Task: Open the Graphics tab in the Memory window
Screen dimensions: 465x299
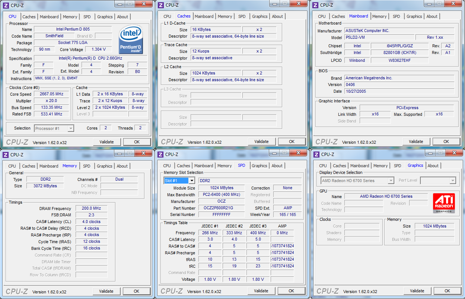Action: [105, 166]
